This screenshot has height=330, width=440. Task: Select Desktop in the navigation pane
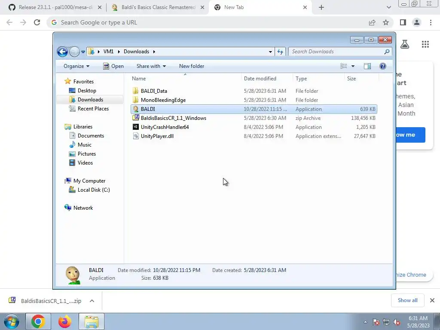pos(87,91)
